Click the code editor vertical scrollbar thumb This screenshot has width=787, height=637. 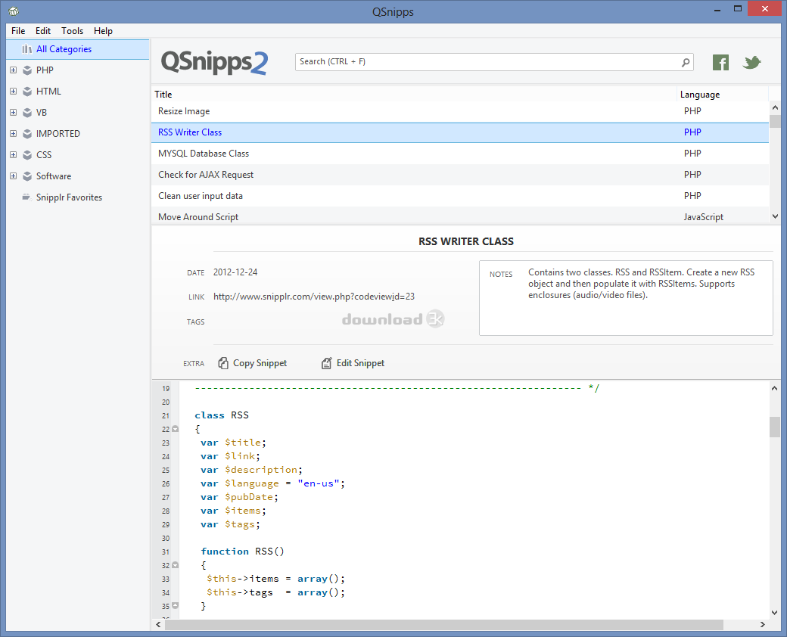[774, 427]
